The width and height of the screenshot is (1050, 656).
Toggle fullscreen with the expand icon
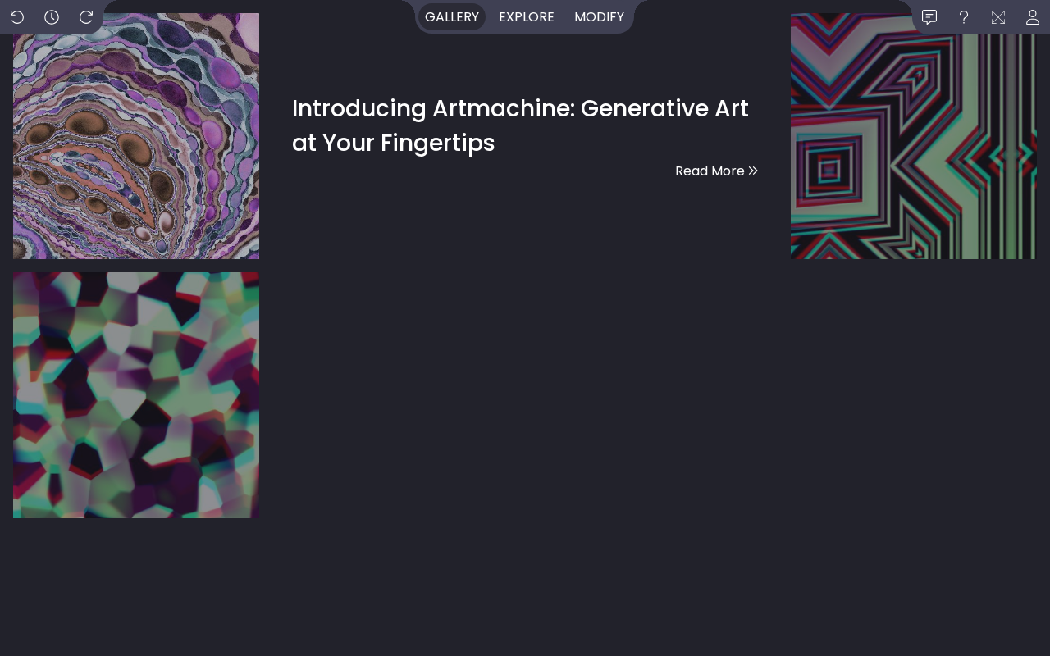[998, 17]
